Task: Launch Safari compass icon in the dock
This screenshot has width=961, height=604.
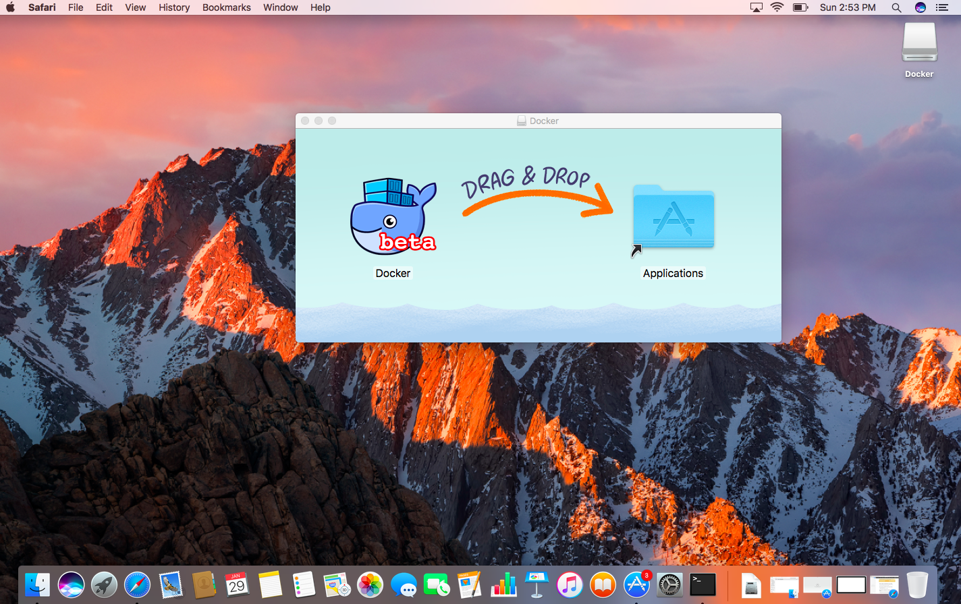Action: (x=137, y=584)
